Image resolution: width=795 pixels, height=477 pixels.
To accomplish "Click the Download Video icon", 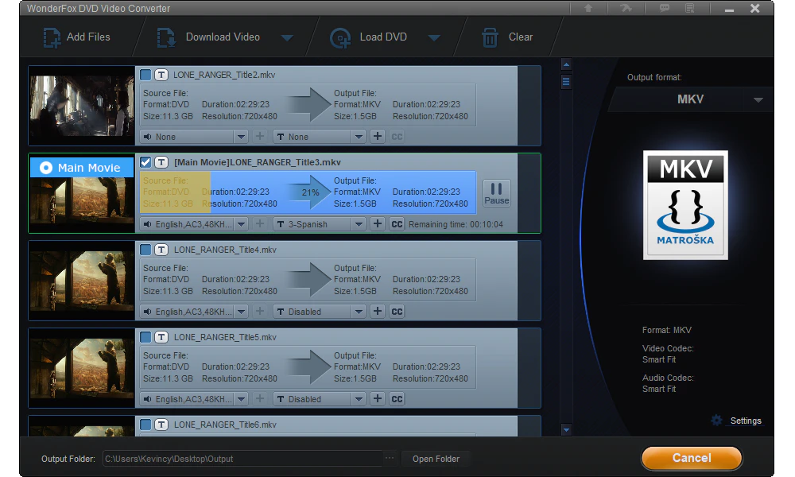I will click(166, 37).
